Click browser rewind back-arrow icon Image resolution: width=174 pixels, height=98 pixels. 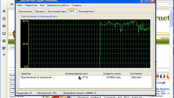click(12, 4)
